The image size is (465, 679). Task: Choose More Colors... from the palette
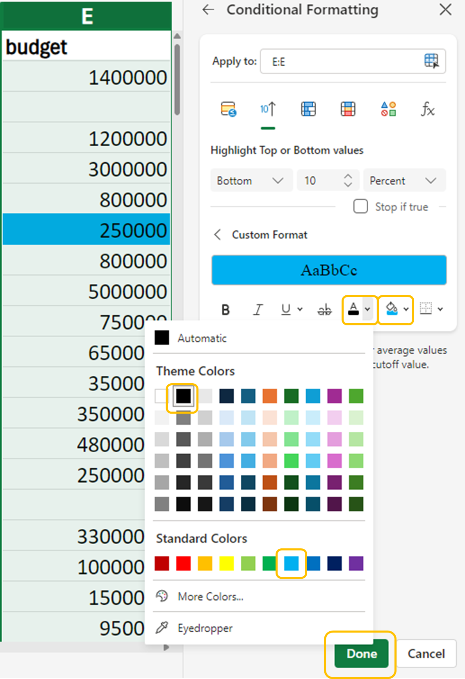[x=210, y=596]
